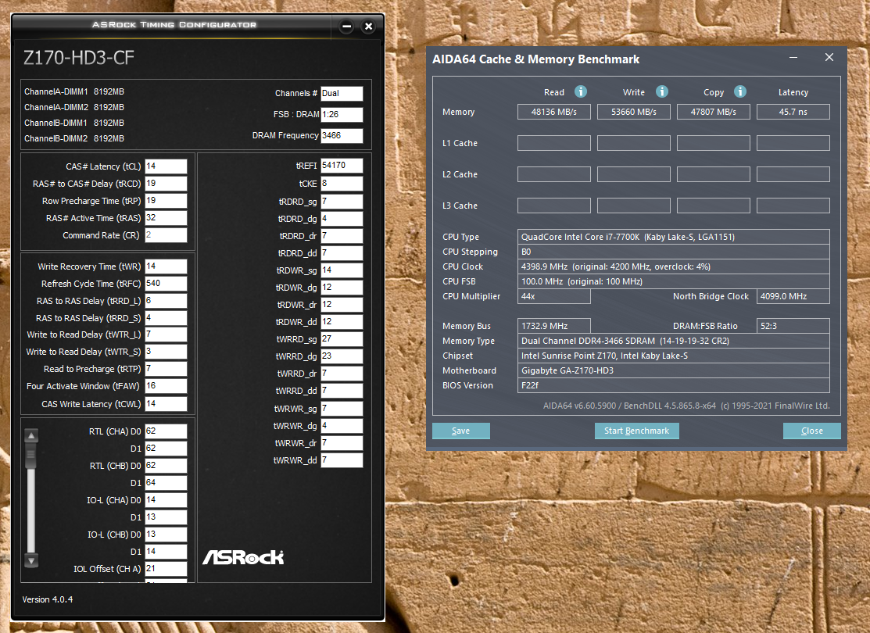Click the tRRD_L value field
The width and height of the screenshot is (870, 633).
(x=166, y=301)
